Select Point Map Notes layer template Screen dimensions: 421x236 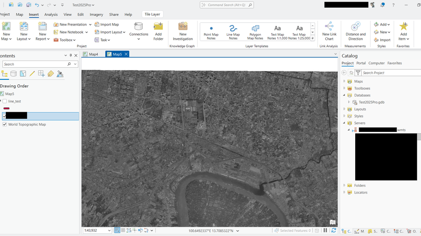211,31
